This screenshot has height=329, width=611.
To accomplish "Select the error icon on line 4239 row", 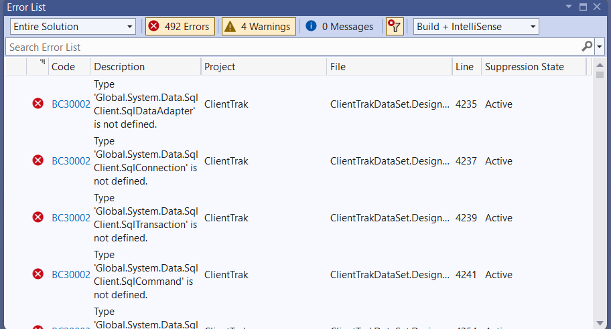I will 38,217.
